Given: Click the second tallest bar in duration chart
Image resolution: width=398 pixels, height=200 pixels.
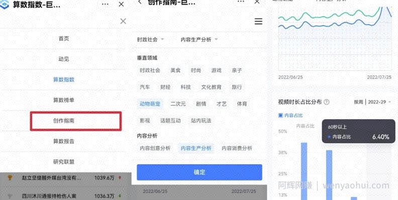Looking at the screenshot, I should coord(329,175).
